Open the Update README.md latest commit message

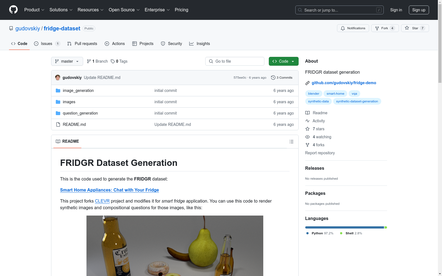click(x=102, y=78)
